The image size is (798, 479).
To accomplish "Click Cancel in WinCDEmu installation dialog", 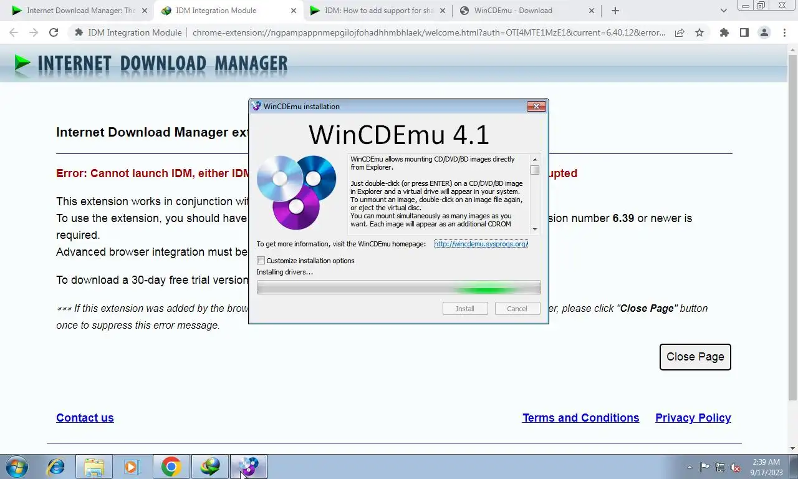I will 517,309.
